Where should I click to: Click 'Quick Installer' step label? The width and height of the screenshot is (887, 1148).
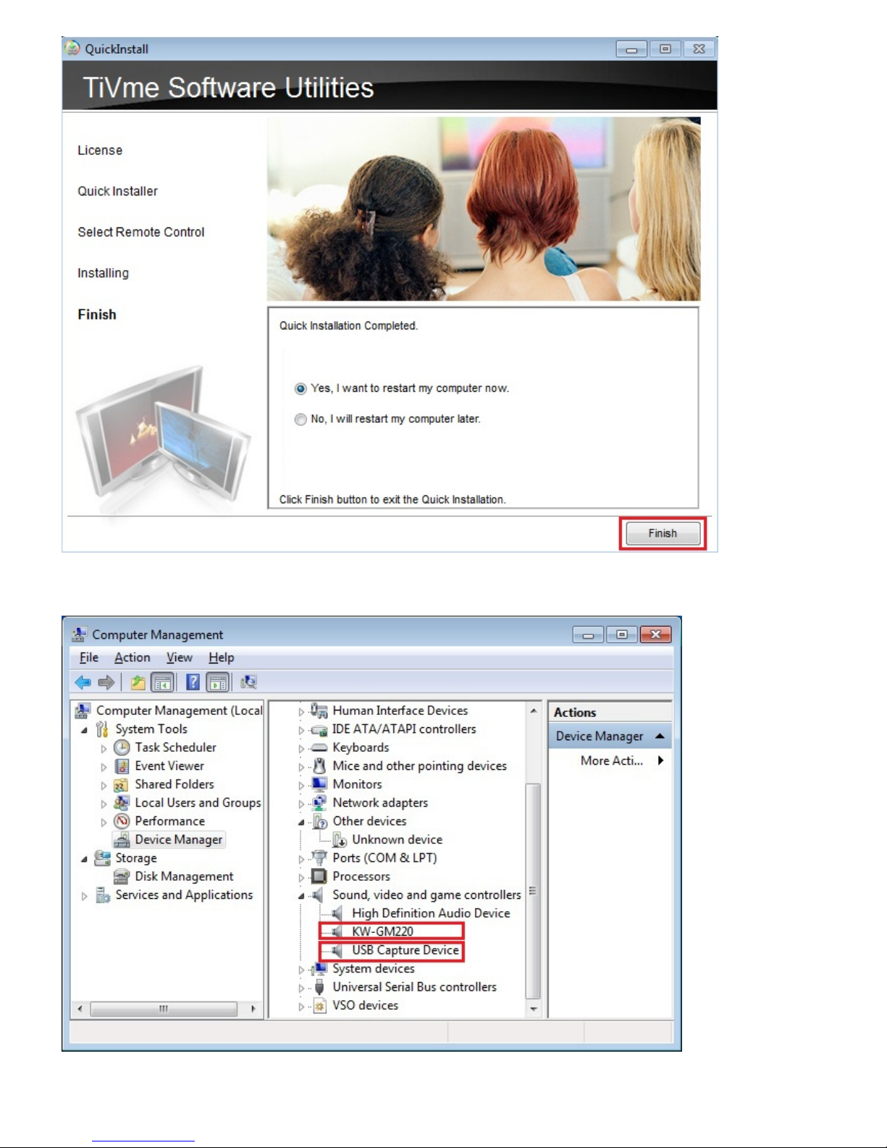[117, 191]
